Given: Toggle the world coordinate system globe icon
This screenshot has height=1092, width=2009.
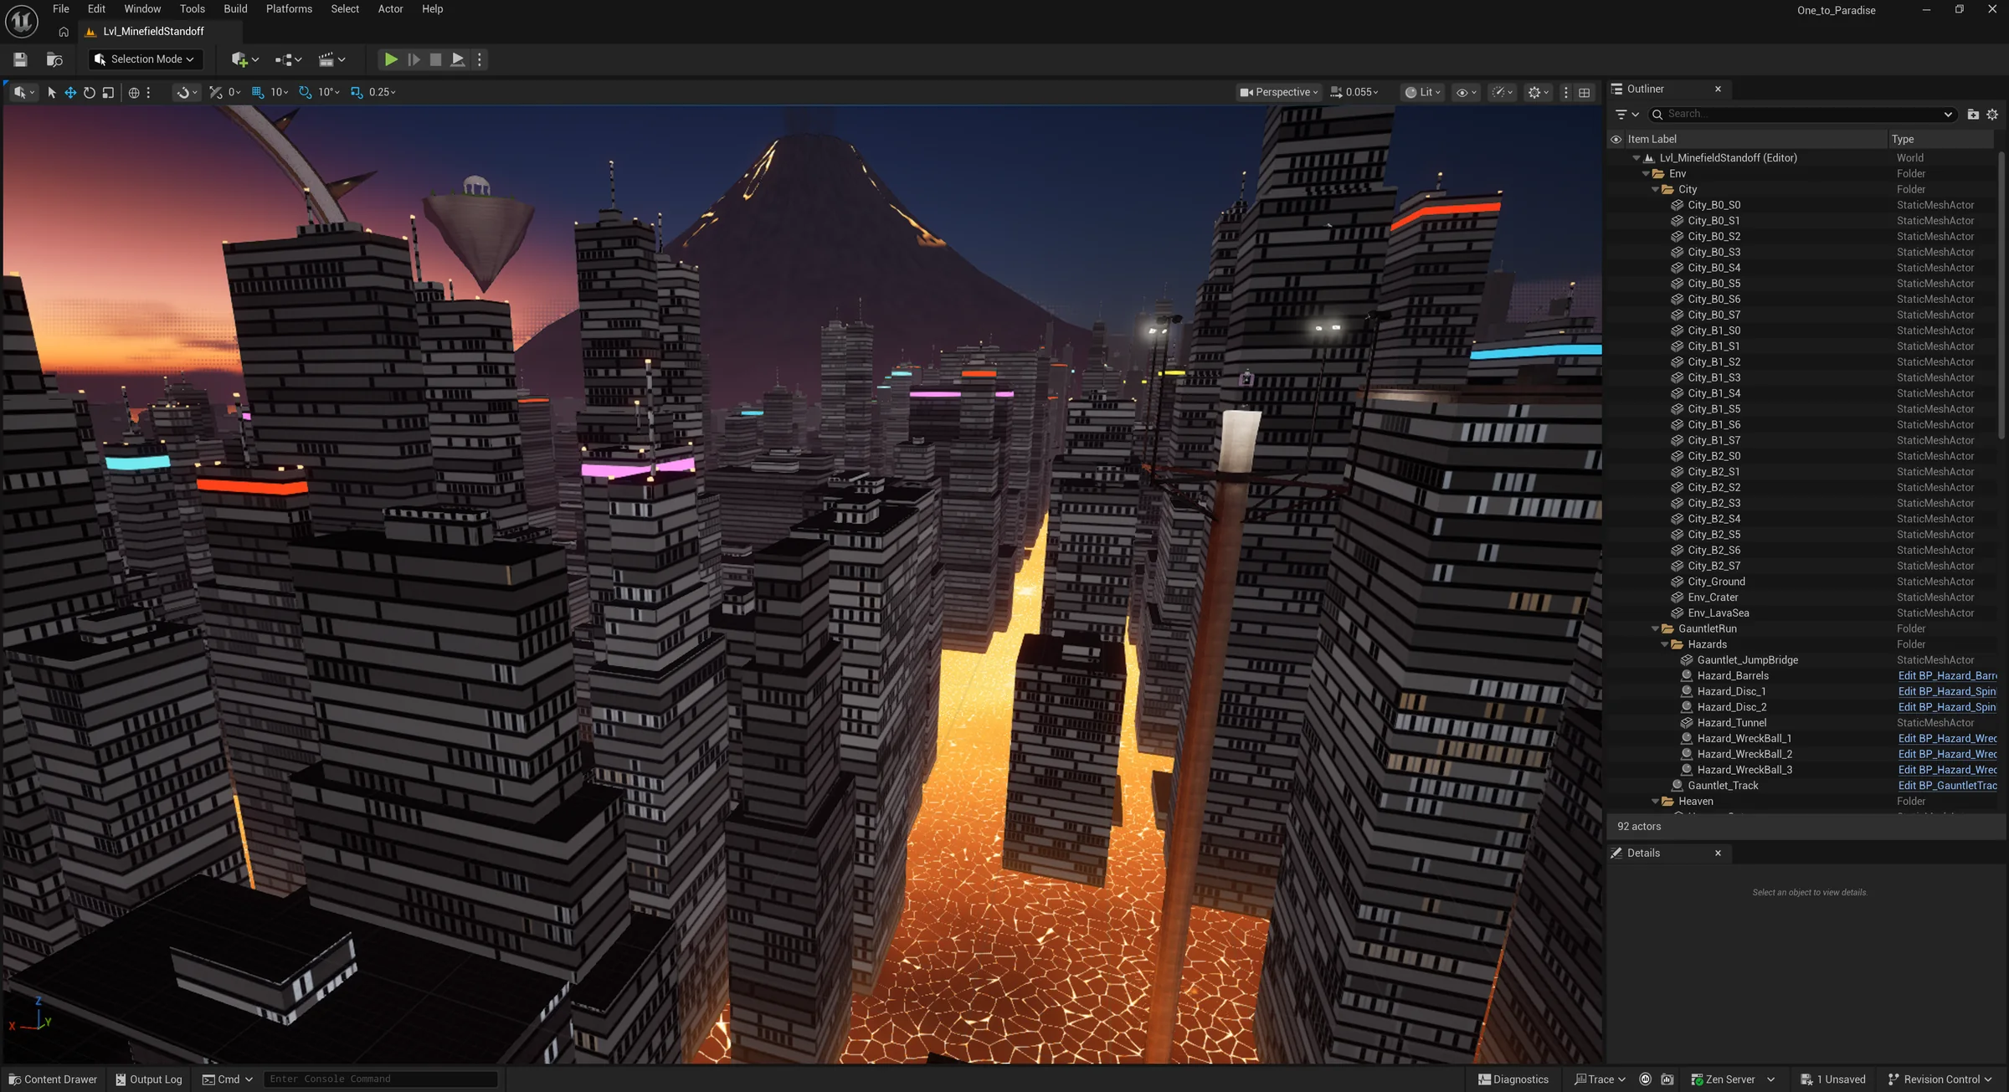Looking at the screenshot, I should click(134, 92).
